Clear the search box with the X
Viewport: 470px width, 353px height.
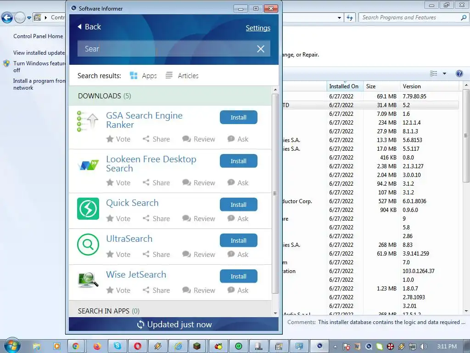coord(261,49)
